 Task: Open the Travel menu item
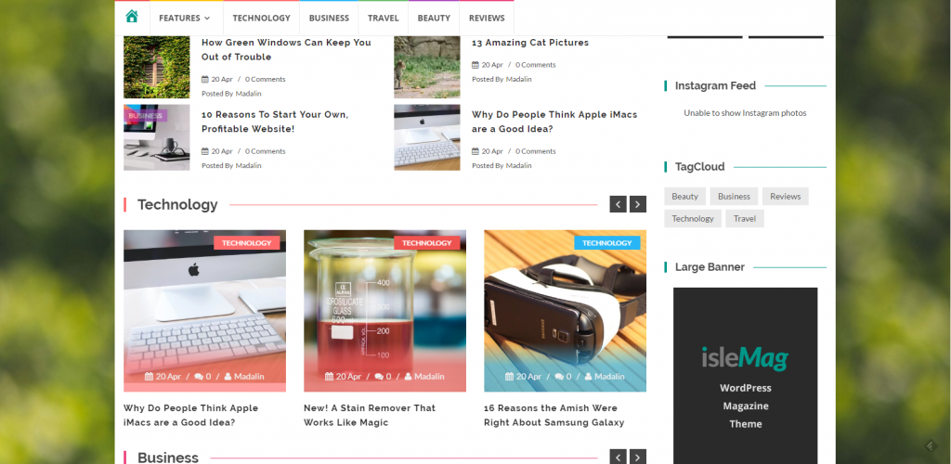pos(383,18)
